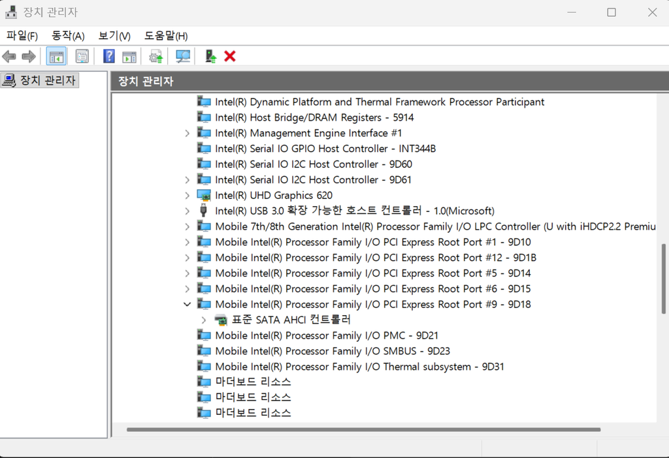
Task: Select the Intel(R) UHD Graphics 620 label
Action: (274, 195)
